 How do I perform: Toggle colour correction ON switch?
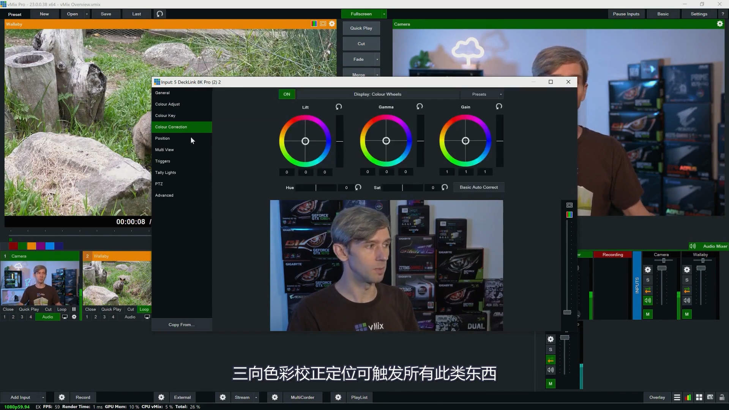tap(287, 94)
